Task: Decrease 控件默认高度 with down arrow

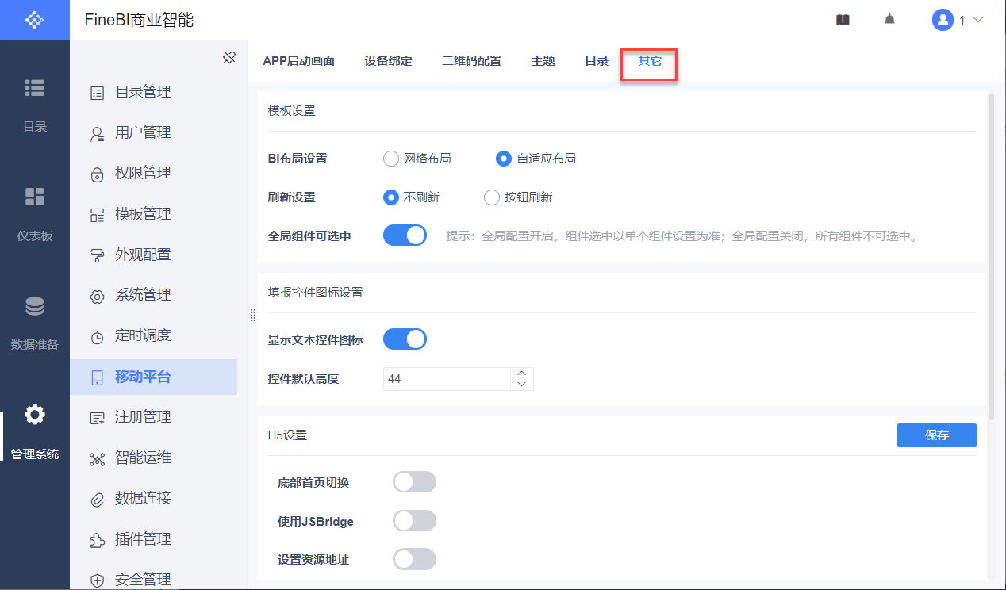Action: pyautogui.click(x=521, y=385)
